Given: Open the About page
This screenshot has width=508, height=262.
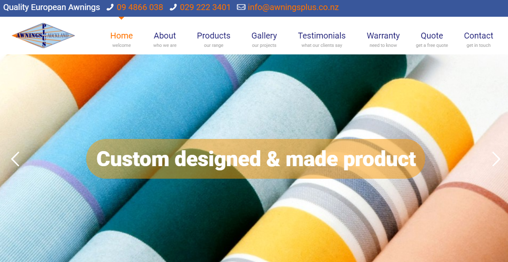Looking at the screenshot, I should (x=165, y=39).
